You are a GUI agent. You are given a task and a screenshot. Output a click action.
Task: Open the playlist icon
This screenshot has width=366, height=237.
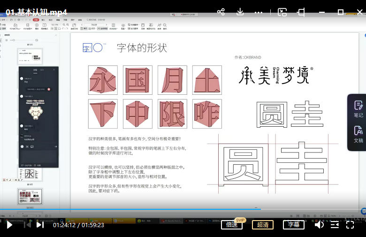pyautogui.click(x=335, y=225)
